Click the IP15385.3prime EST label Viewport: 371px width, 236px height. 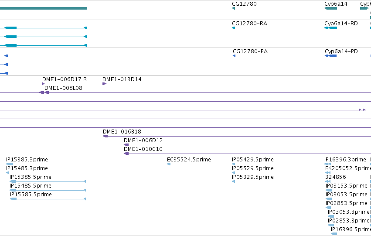27,160
